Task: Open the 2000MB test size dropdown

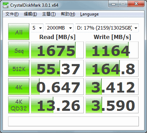Action: [59, 28]
